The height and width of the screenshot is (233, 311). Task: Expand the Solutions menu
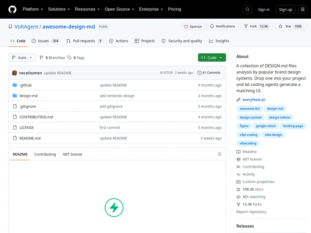tap(59, 9)
